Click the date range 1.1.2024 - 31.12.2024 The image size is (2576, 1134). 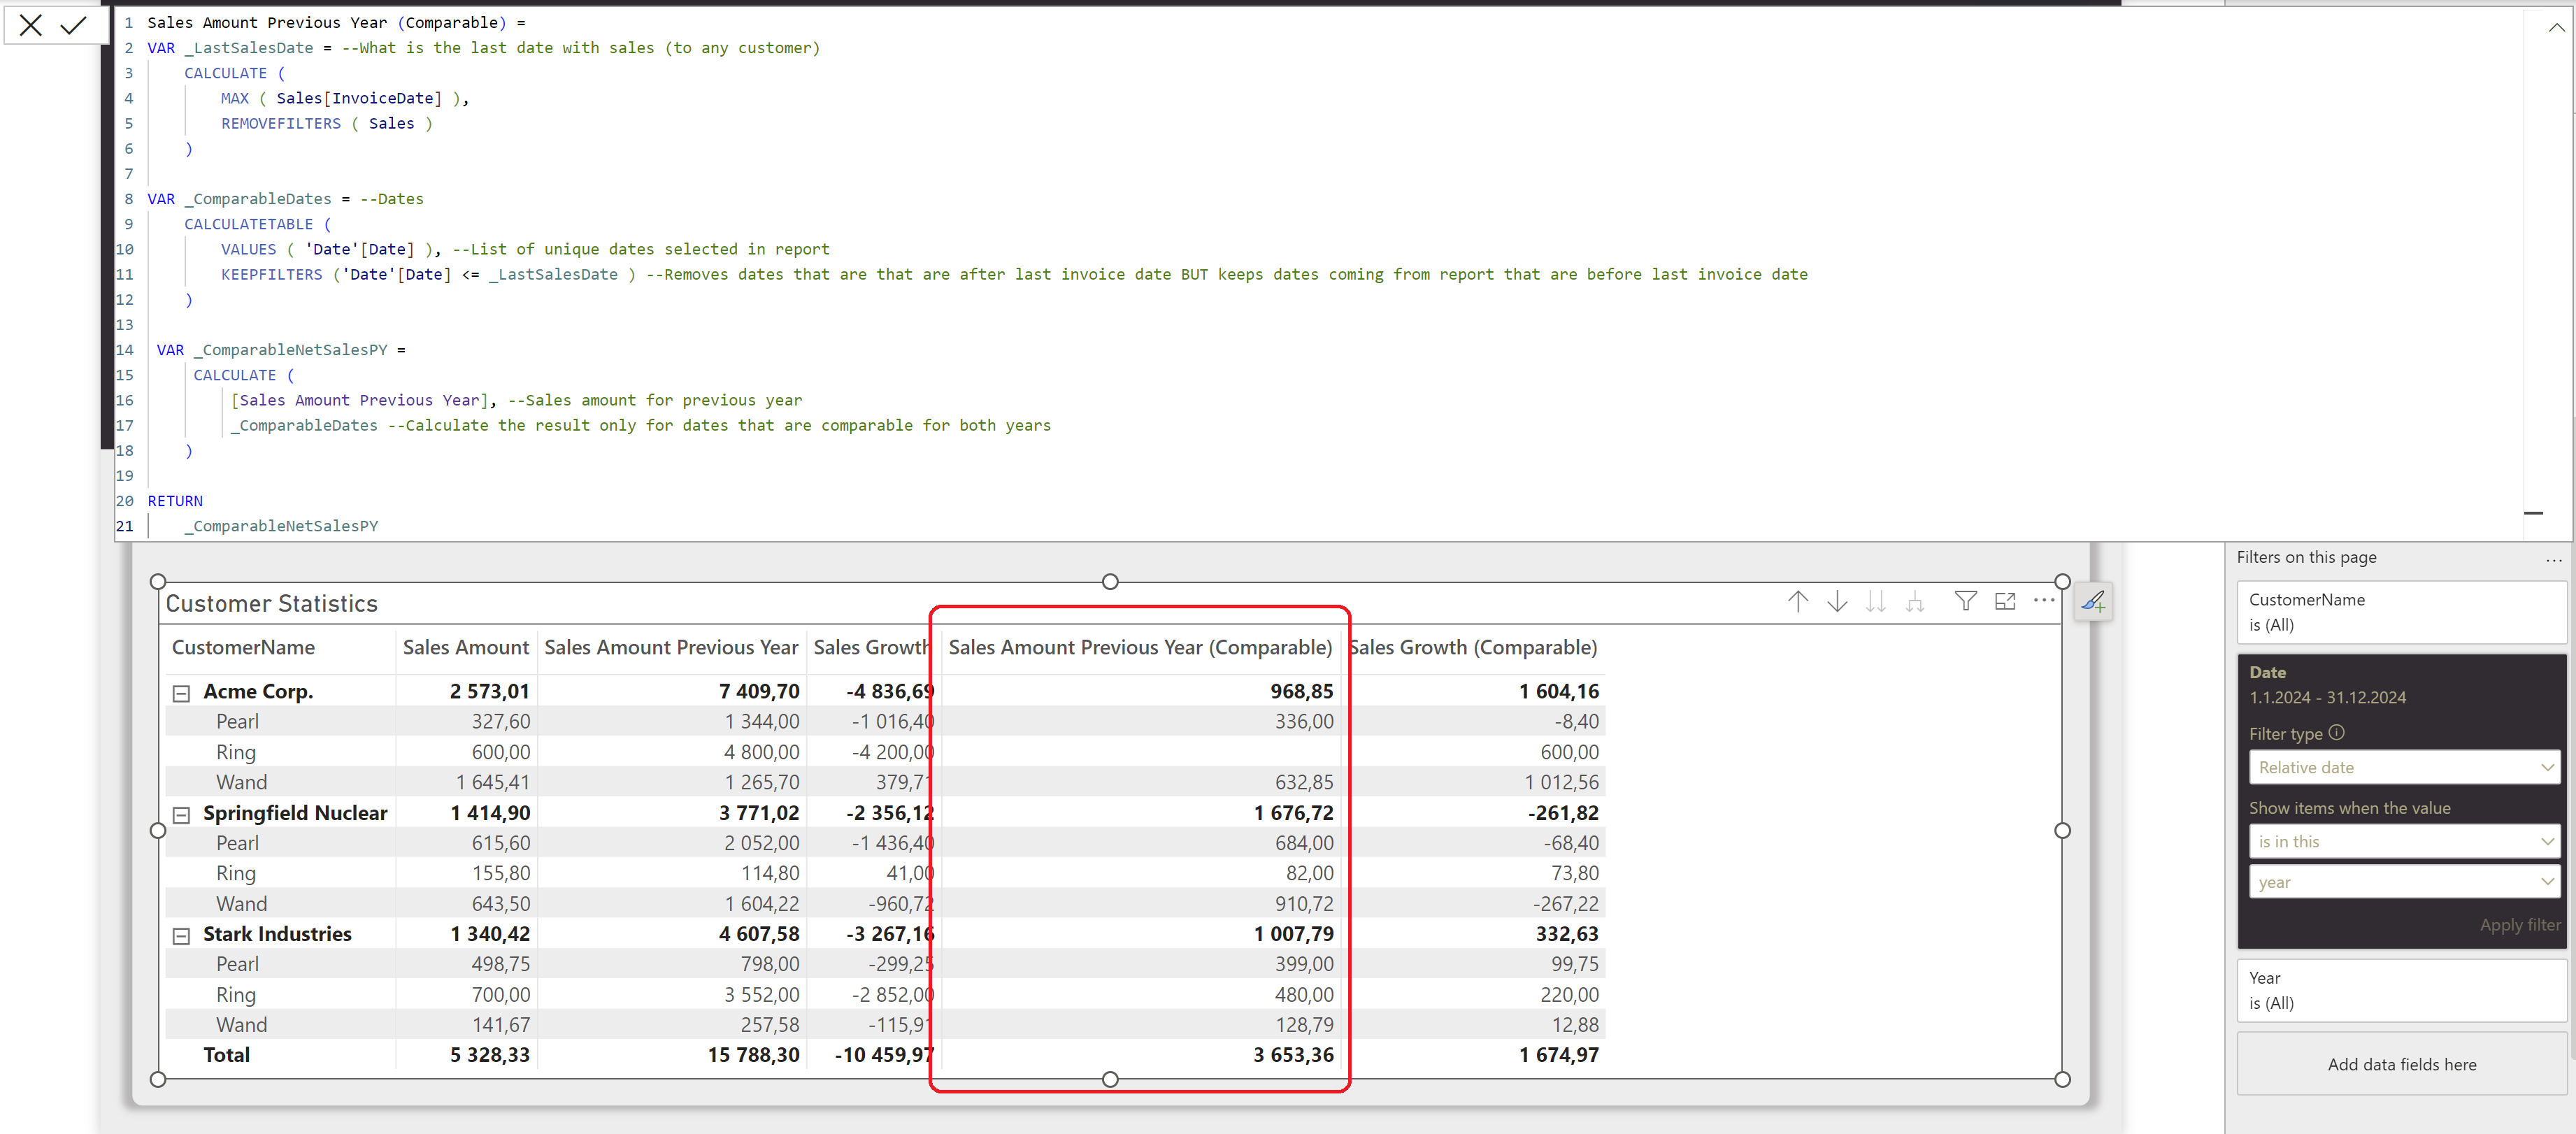pyautogui.click(x=2327, y=697)
